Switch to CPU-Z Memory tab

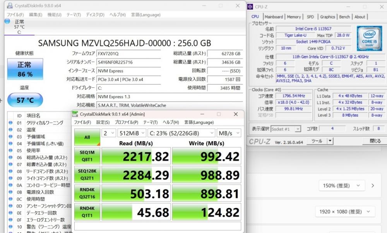point(294,17)
